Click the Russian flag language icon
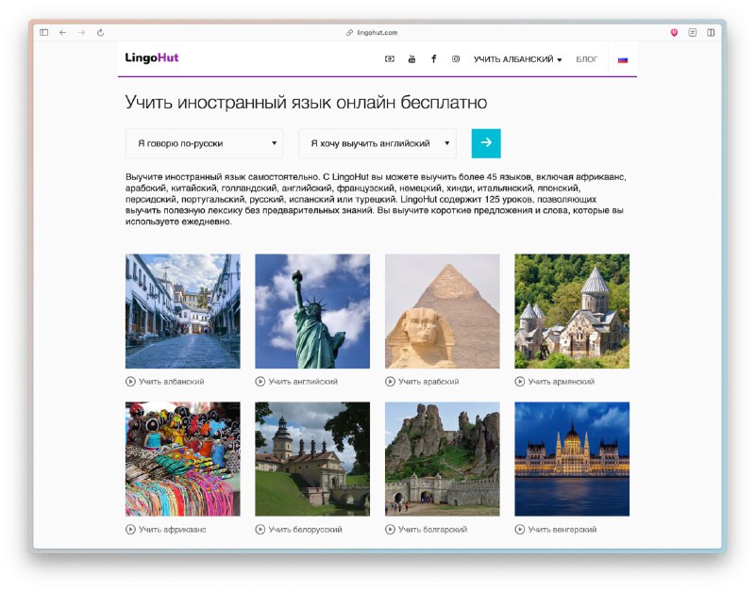The height and width of the screenshot is (591, 755). pyautogui.click(x=623, y=59)
